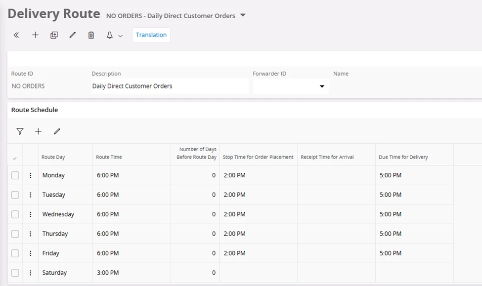Select the Monday row checkbox
Viewport: 482px width, 286px height.
pyautogui.click(x=15, y=175)
